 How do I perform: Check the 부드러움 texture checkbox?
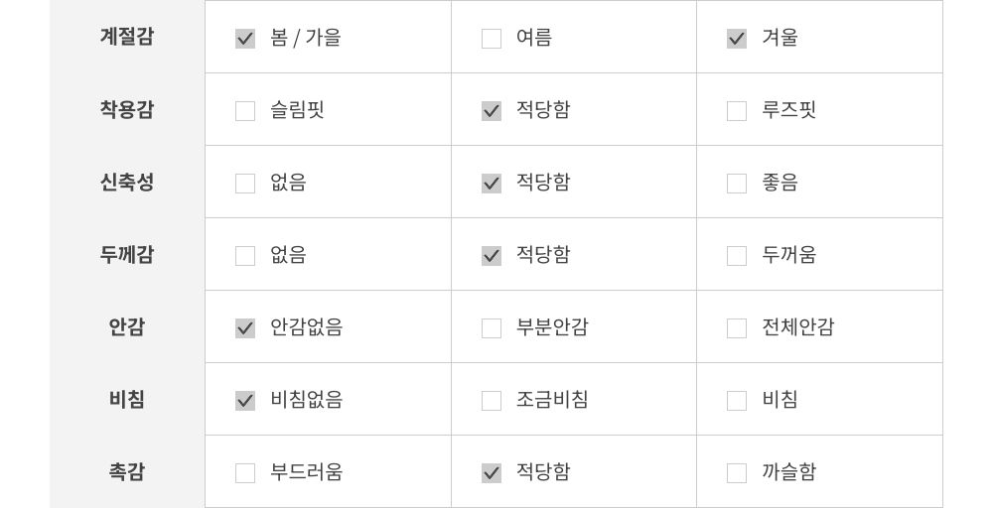245,473
